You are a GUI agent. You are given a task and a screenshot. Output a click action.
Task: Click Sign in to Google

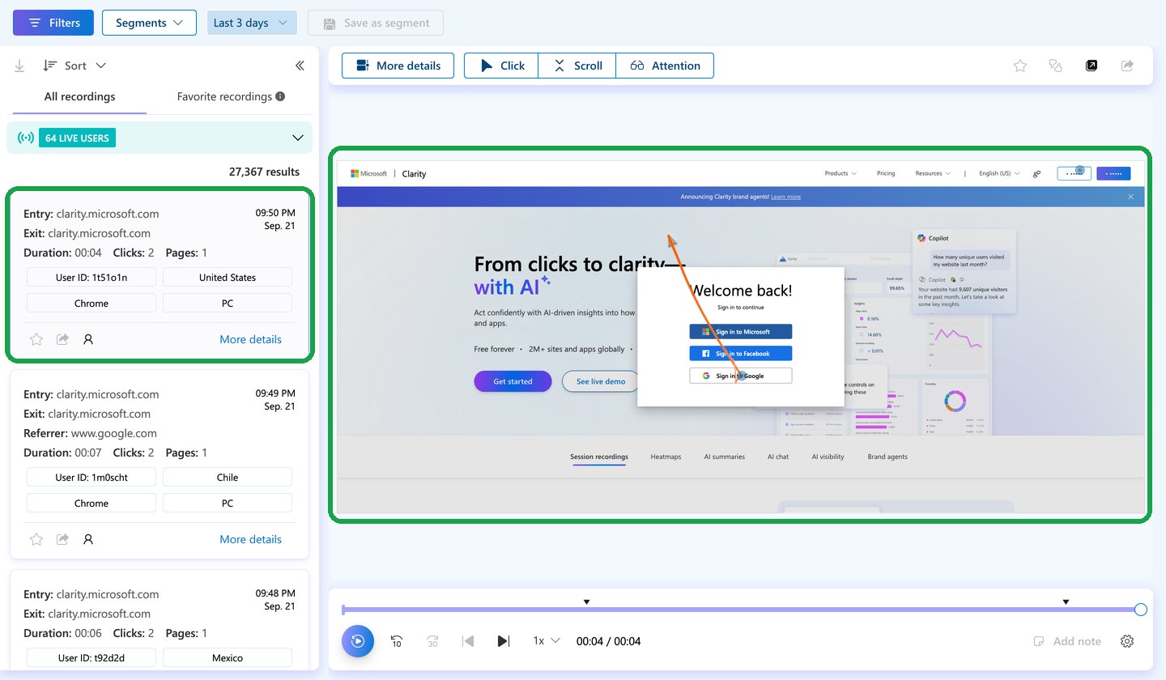click(x=741, y=376)
